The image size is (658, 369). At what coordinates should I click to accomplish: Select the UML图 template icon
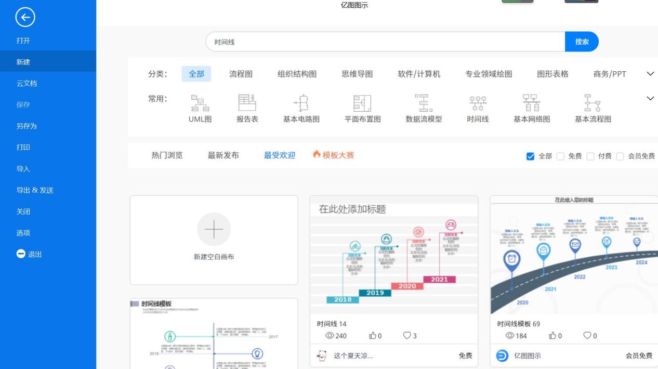(x=200, y=103)
